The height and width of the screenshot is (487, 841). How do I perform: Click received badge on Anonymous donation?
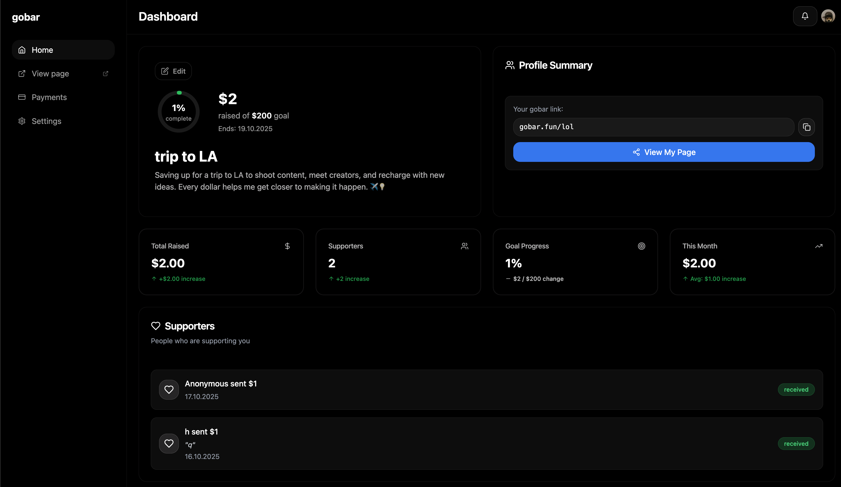(796, 389)
